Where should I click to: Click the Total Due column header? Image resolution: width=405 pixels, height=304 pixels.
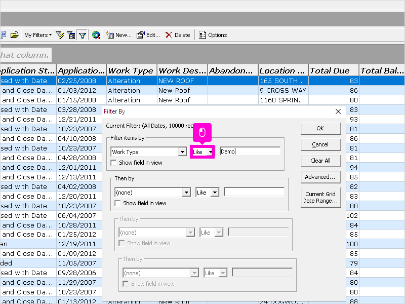[334, 70]
